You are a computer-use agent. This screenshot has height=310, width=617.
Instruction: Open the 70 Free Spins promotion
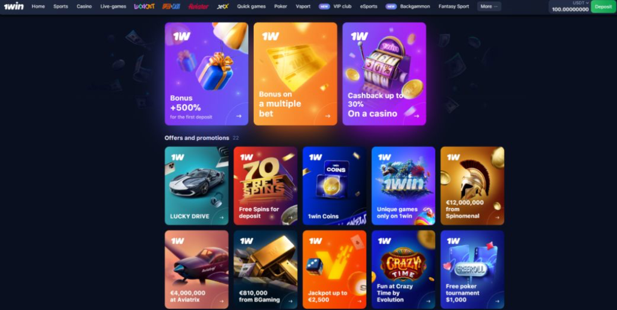pos(266,185)
